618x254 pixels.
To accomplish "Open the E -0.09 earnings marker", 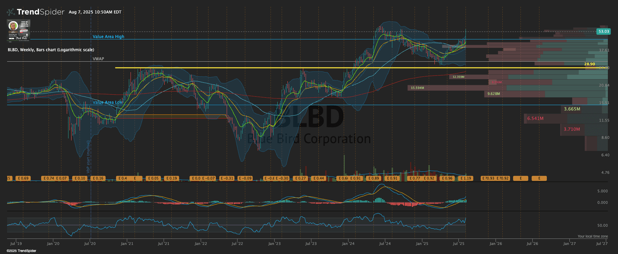I will coord(245,178).
